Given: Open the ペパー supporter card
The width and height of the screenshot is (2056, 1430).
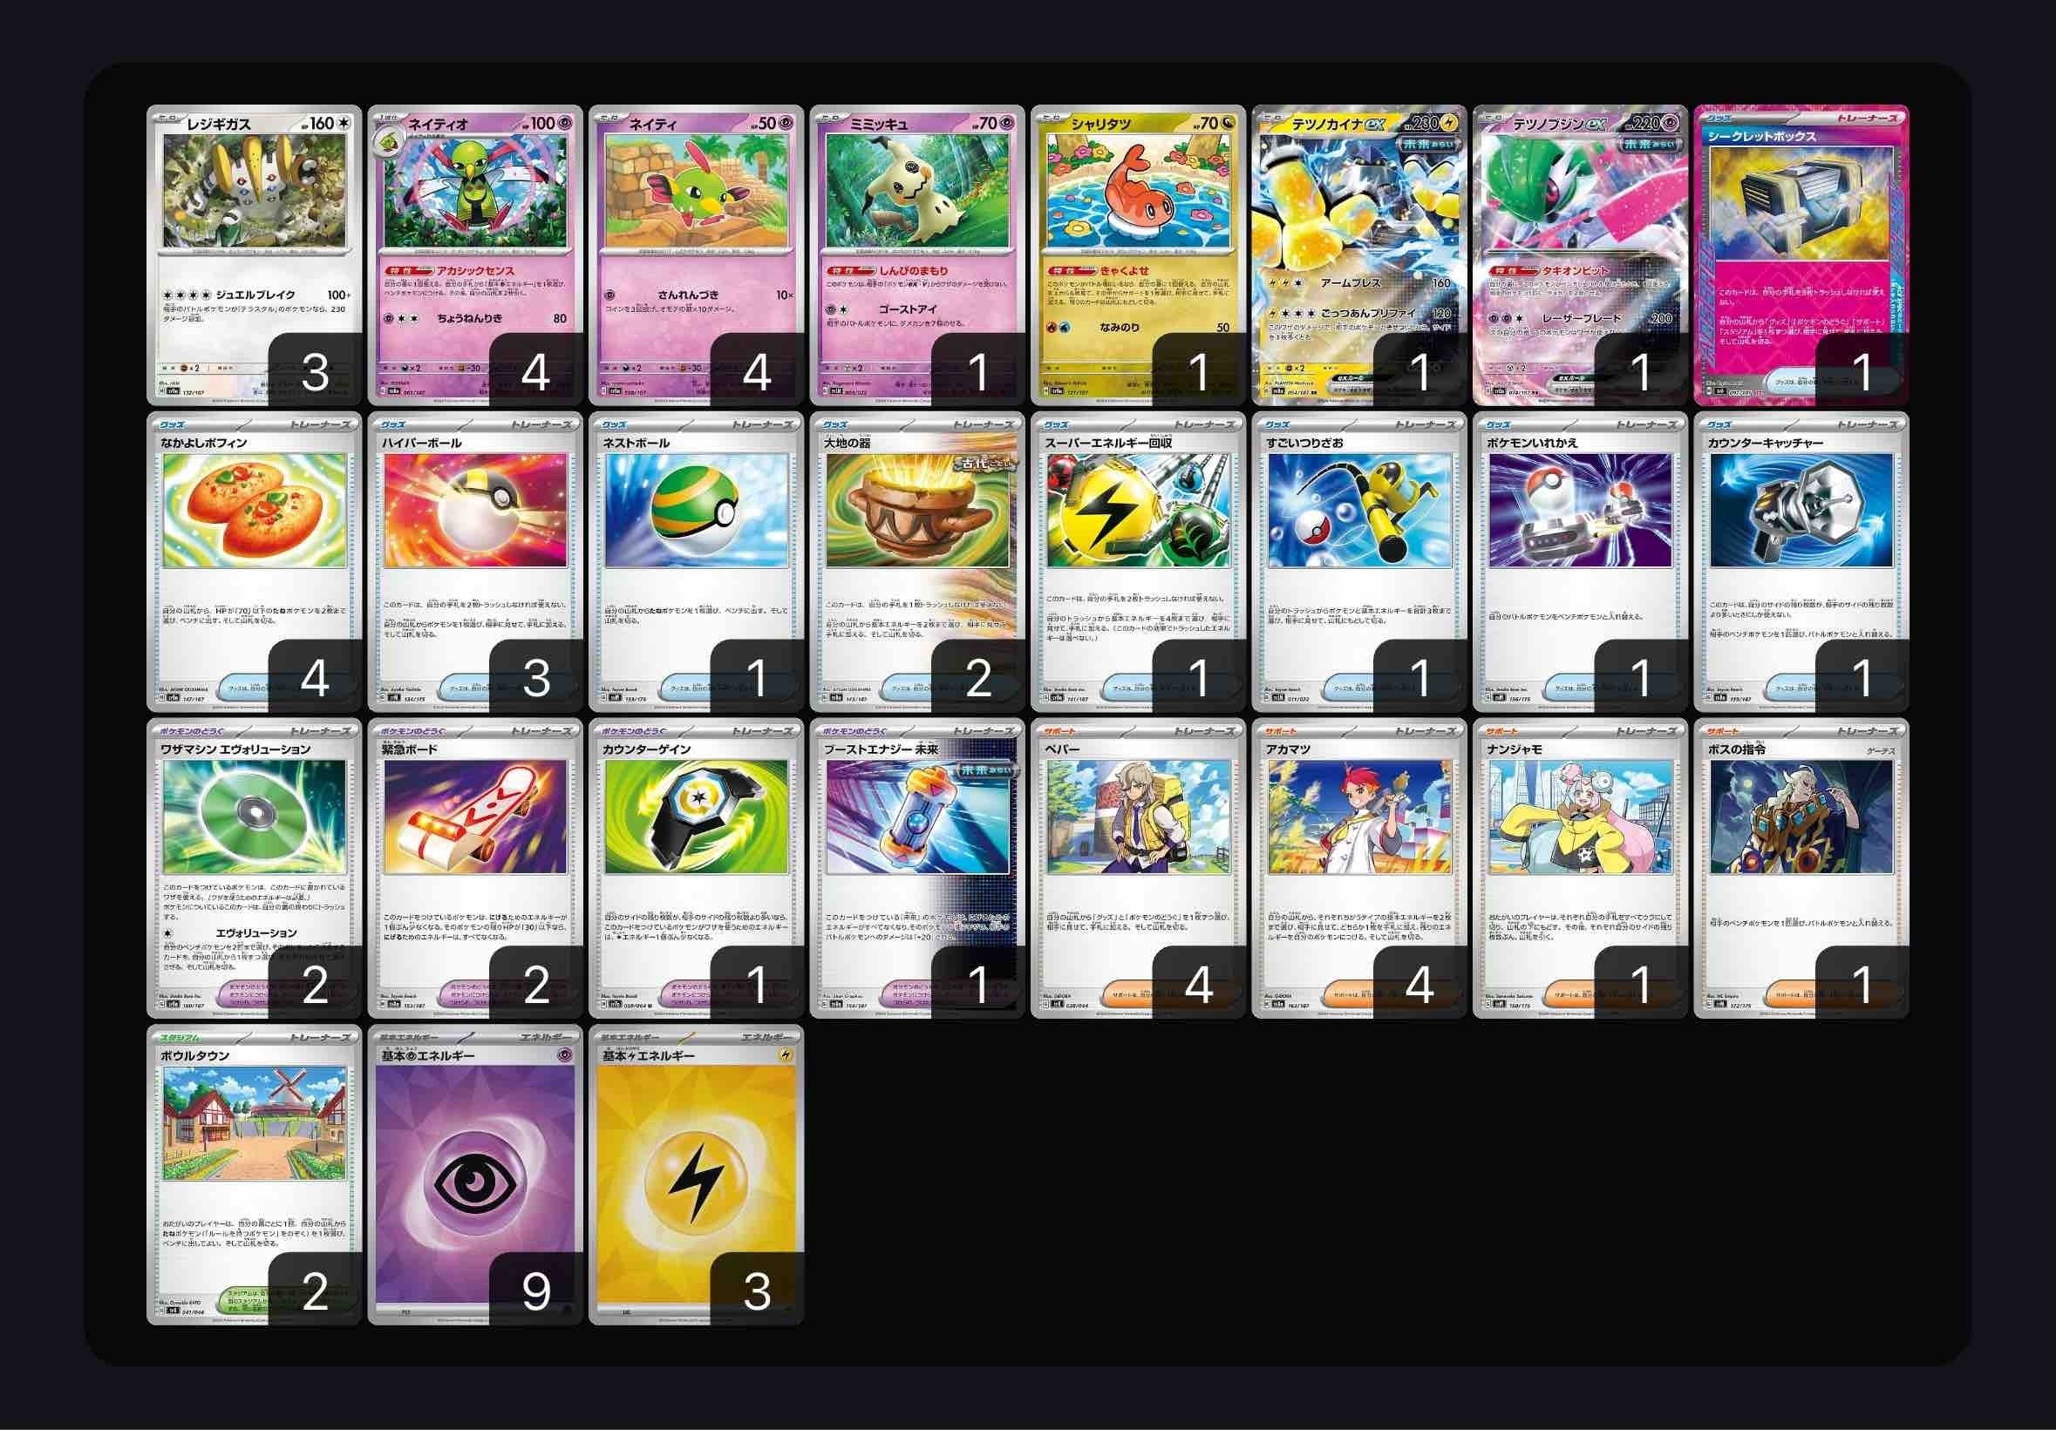Looking at the screenshot, I should [1138, 868].
